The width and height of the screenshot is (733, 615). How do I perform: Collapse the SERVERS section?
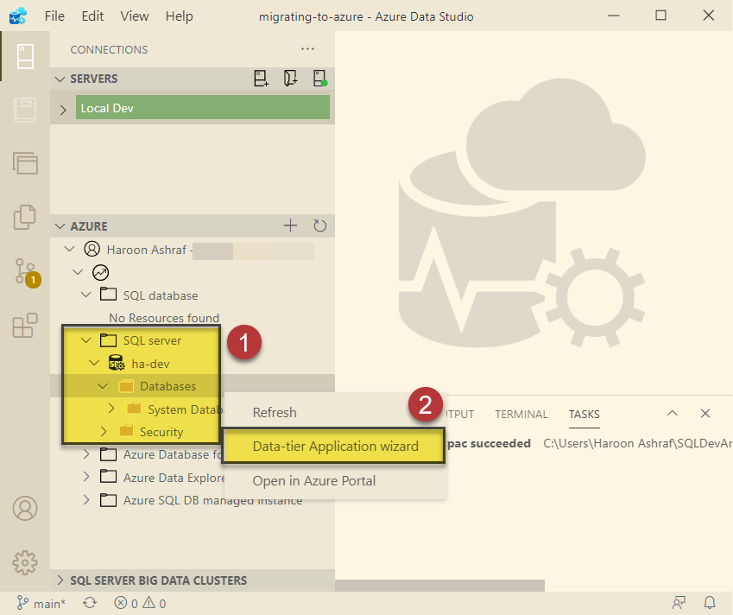pos(60,79)
